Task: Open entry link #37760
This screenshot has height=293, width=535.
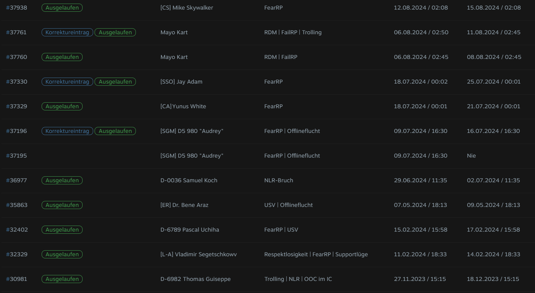Action: 17,57
